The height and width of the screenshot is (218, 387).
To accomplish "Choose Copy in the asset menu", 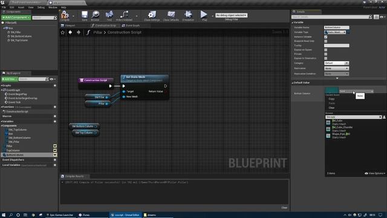I will click(x=331, y=99).
